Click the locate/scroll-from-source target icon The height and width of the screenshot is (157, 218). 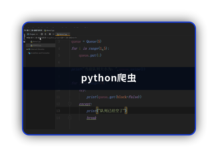(x=42, y=34)
